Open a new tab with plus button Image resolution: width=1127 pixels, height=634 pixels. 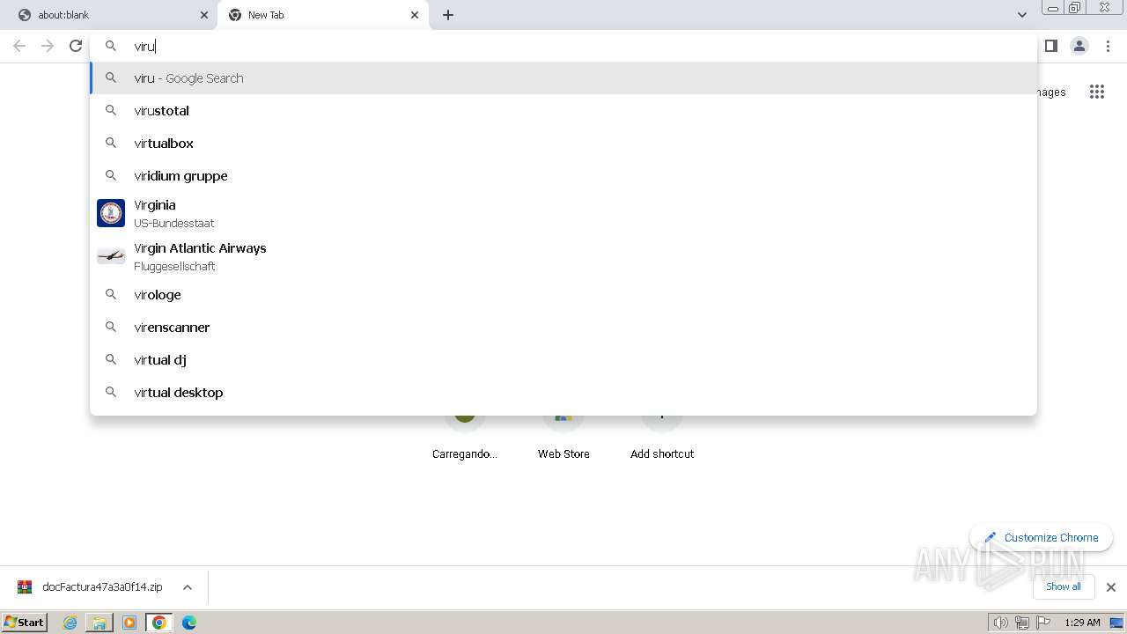[447, 15]
